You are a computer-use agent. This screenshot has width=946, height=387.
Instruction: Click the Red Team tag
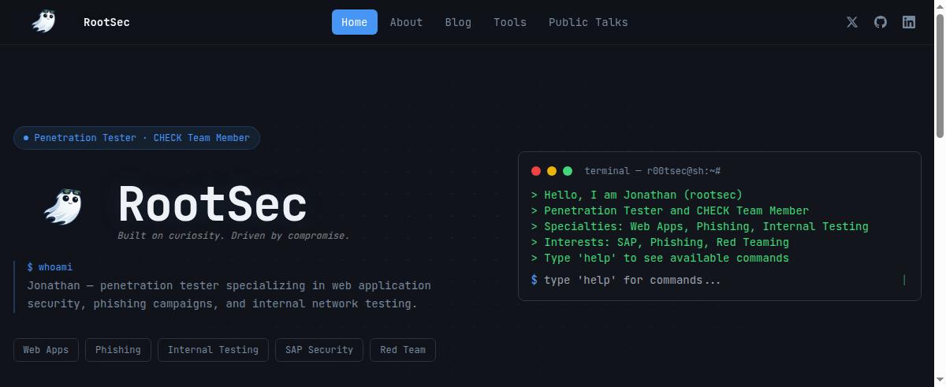click(403, 350)
